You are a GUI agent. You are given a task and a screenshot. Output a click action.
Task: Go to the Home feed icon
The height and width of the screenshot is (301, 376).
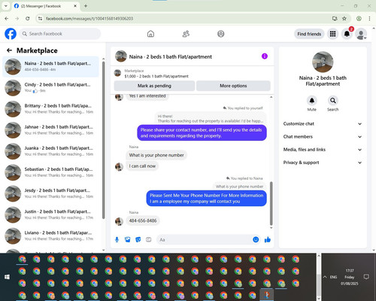coord(150,34)
